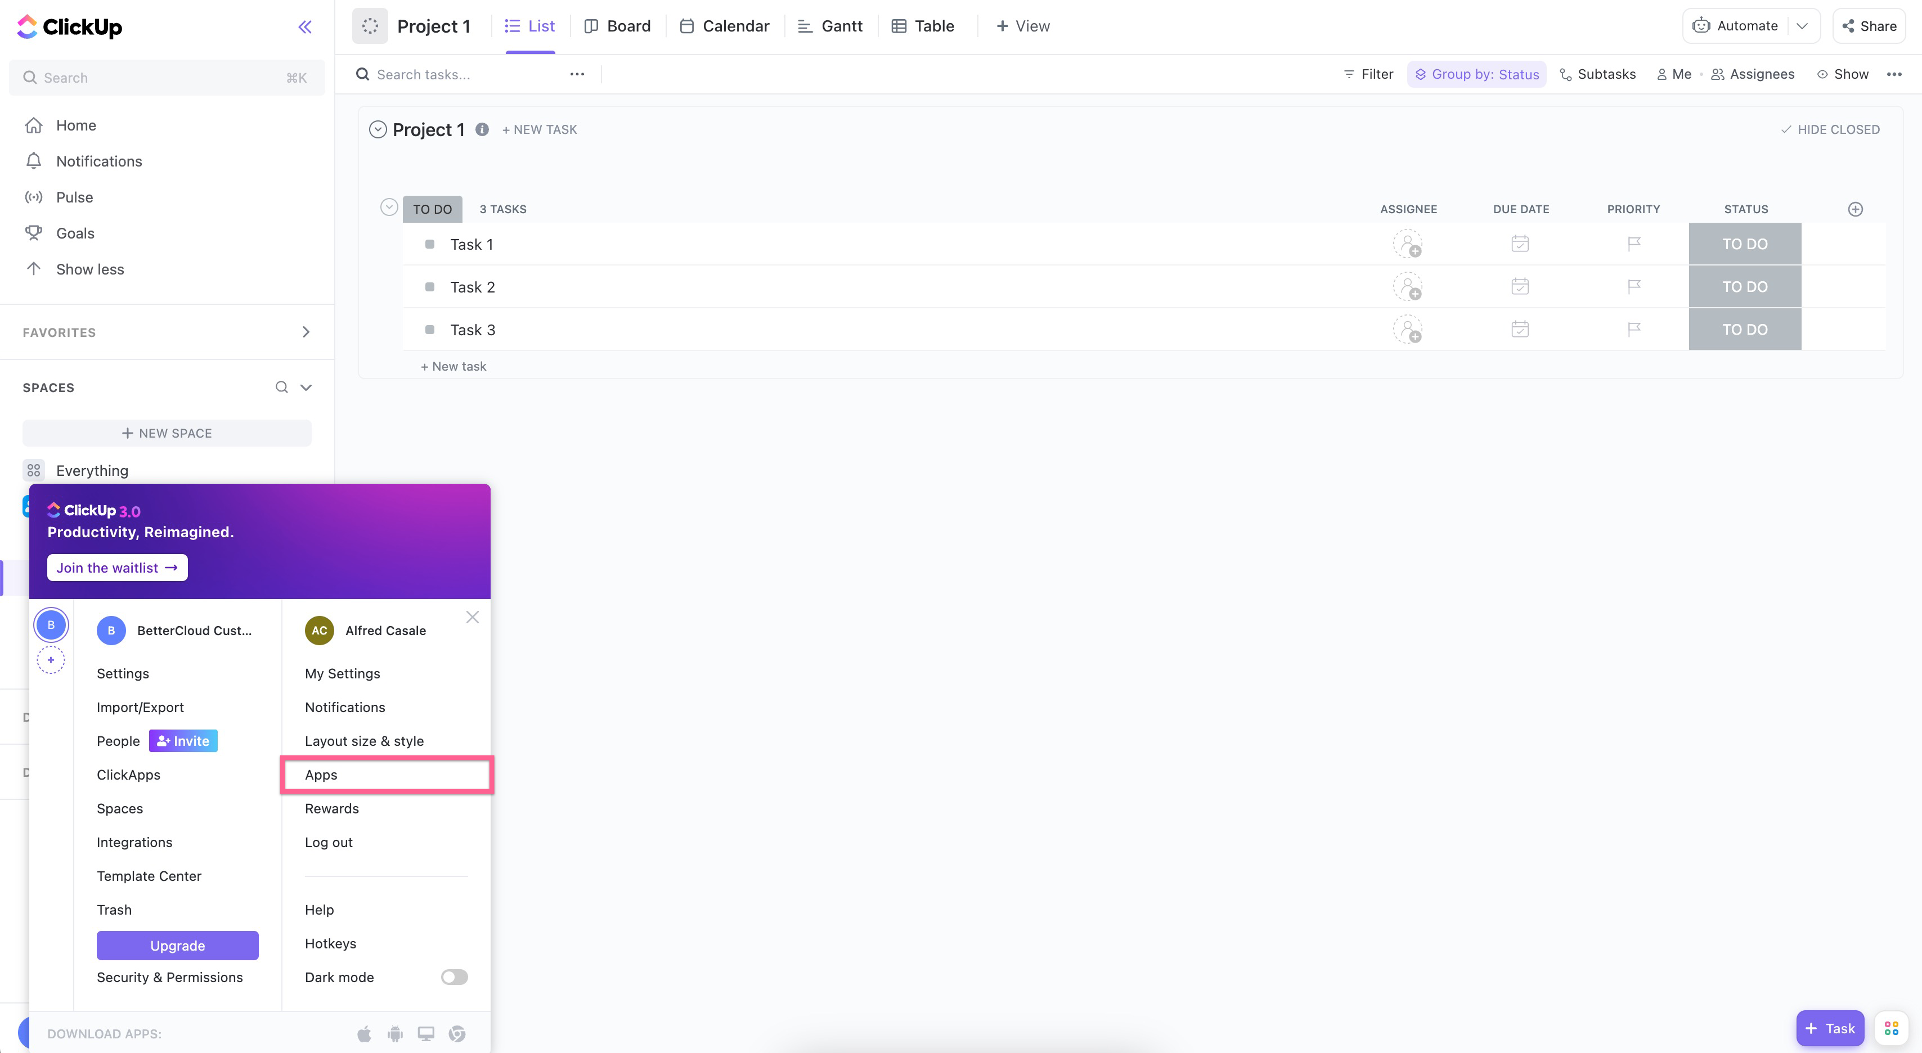Assign someone to Task 1
Image resolution: width=1922 pixels, height=1053 pixels.
(x=1409, y=244)
